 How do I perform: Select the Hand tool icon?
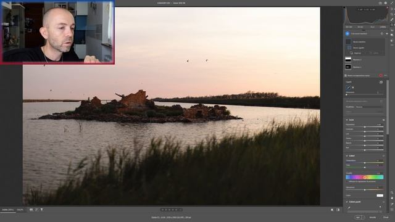392,198
